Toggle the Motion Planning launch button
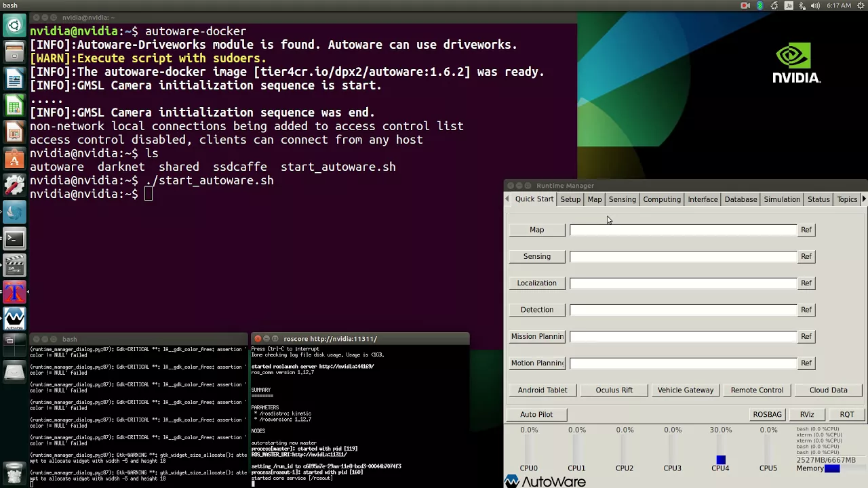 [x=537, y=363]
